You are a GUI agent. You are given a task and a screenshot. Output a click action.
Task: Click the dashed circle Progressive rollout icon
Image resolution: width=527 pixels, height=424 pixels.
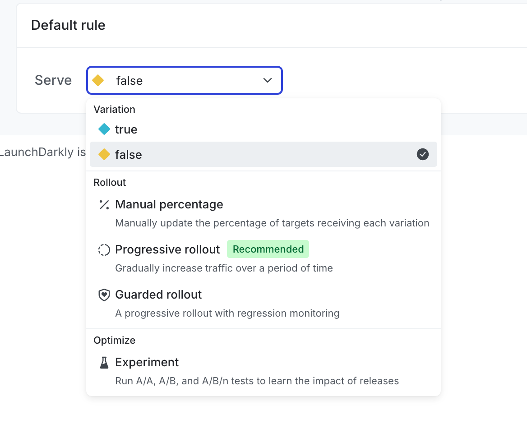104,249
